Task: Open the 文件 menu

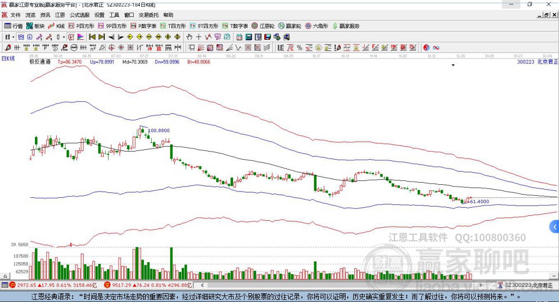Action: (x=15, y=15)
